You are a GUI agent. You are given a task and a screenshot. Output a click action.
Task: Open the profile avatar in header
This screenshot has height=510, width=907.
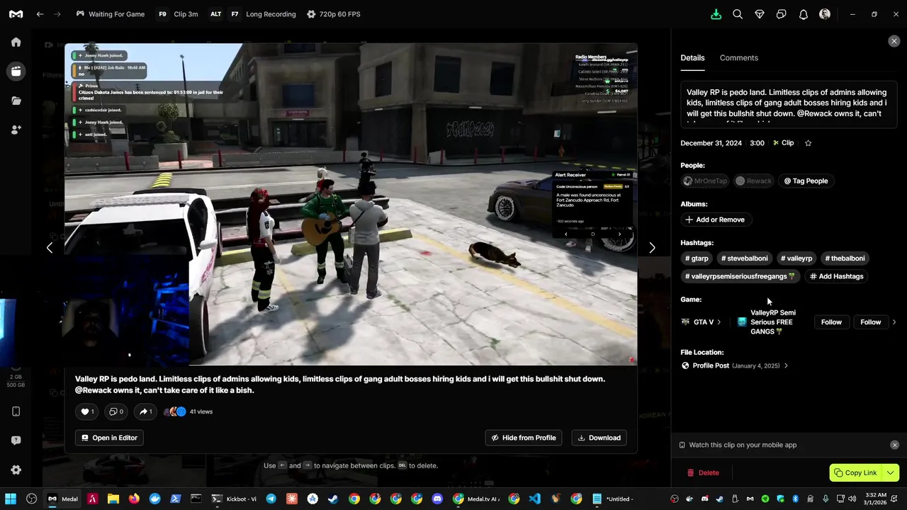[825, 14]
